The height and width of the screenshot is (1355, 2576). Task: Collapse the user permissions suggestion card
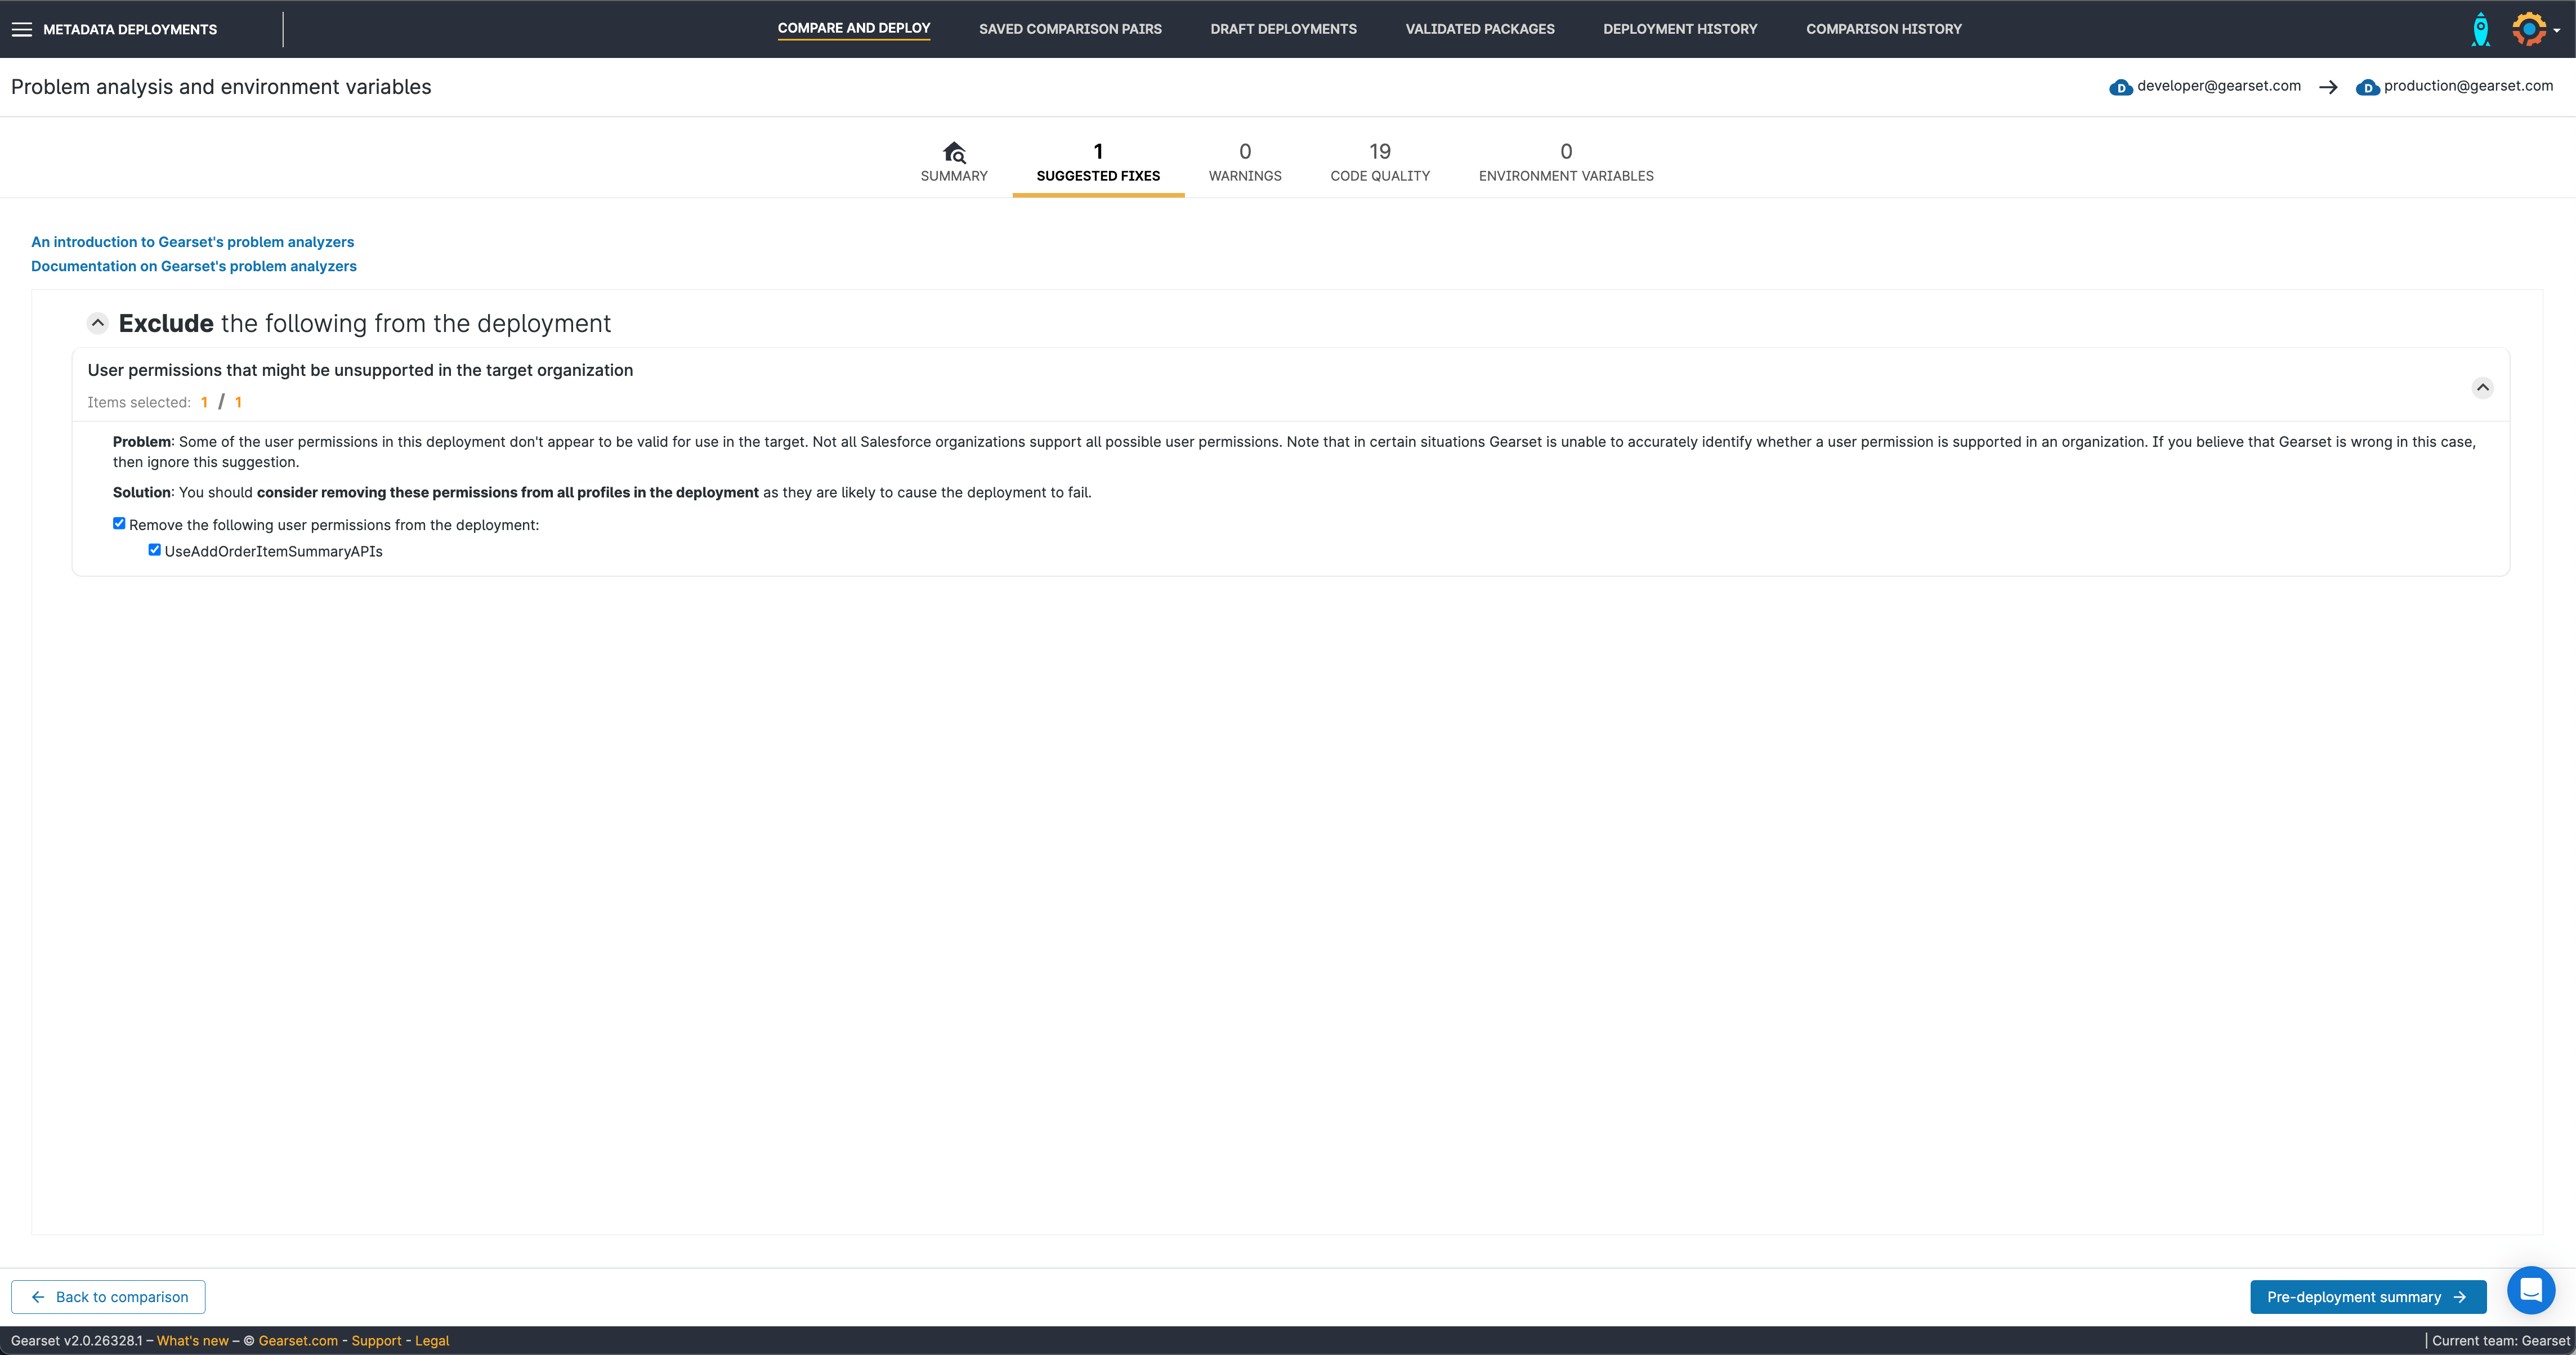(x=2483, y=388)
